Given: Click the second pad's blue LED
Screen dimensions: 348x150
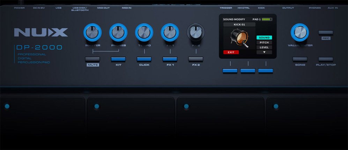Looking at the screenshot, I should pyautogui.click(x=97, y=106).
